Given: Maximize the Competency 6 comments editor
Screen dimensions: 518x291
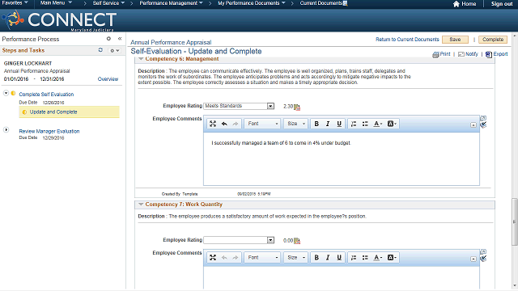Looking at the screenshot, I should point(213,124).
